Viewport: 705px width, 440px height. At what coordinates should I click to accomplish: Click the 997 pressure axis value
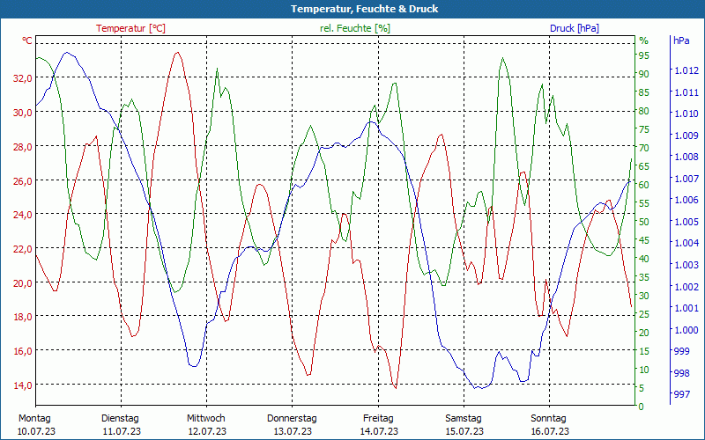(681, 394)
